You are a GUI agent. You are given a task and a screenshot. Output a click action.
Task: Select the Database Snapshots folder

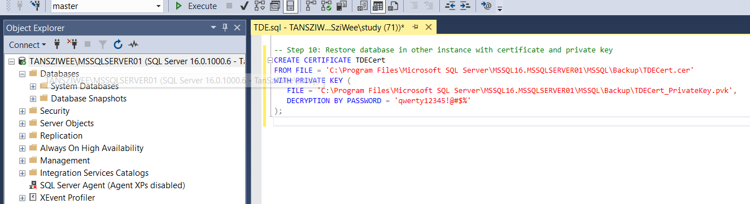click(x=89, y=99)
